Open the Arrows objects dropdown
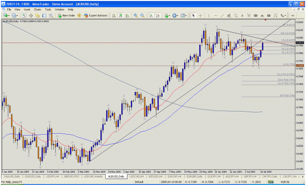The height and width of the screenshot is (185, 306). point(283,16)
